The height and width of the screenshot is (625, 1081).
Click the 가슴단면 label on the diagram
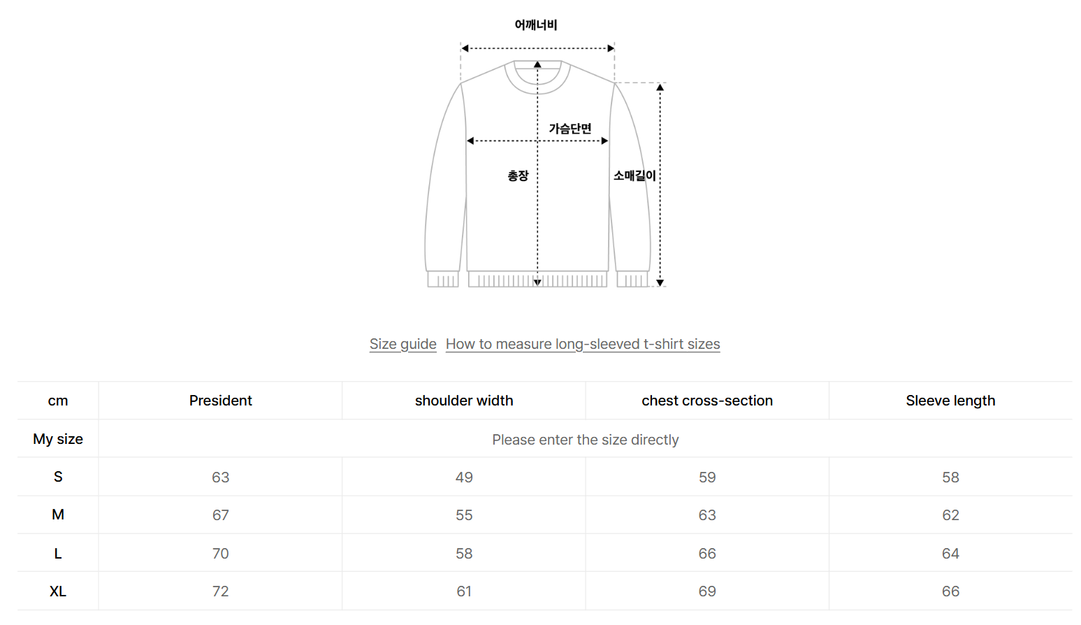pos(570,129)
